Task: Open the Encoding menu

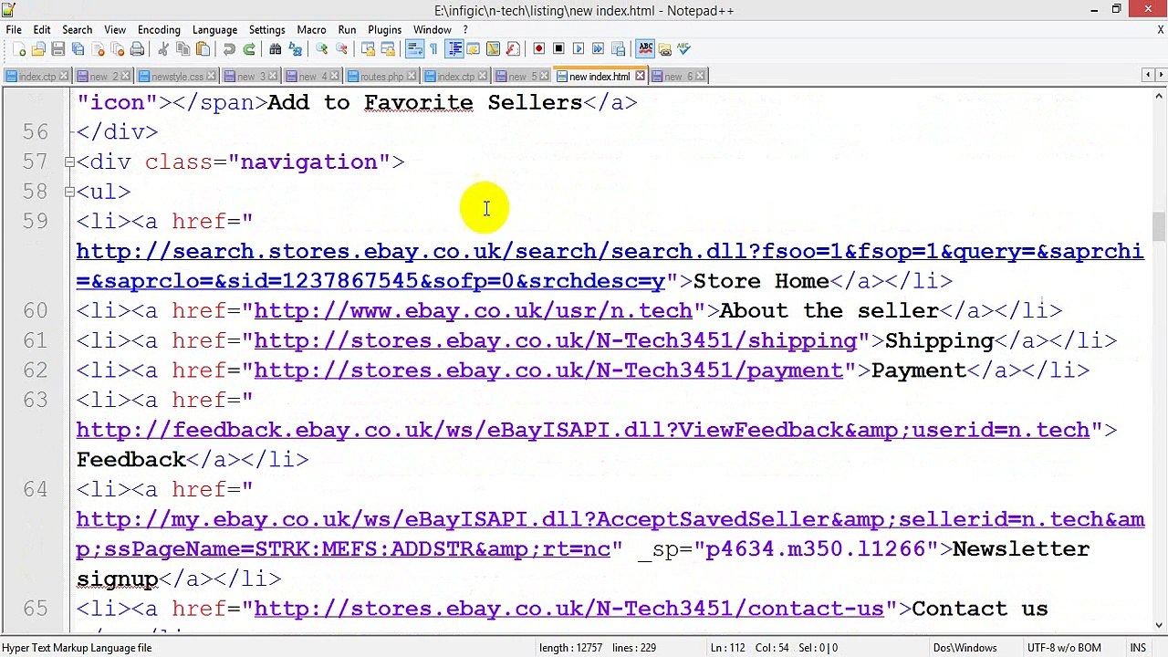Action: coord(159,30)
